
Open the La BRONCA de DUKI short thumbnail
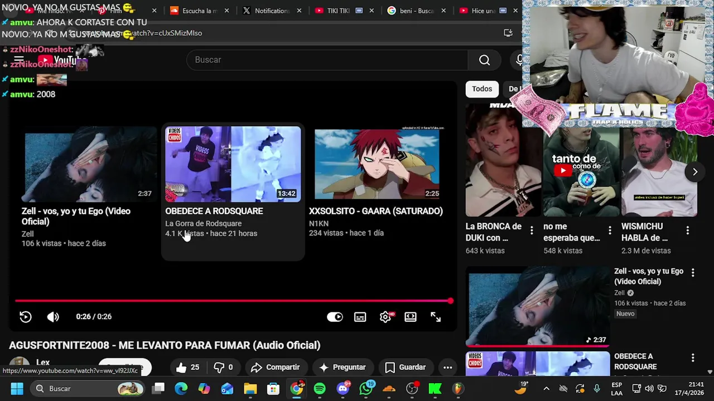point(503,162)
